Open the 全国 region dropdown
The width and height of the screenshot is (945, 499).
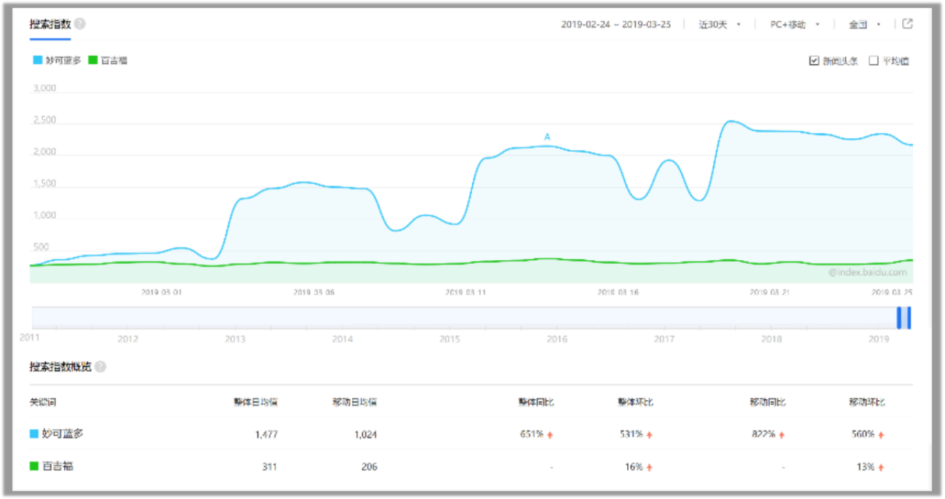[x=864, y=24]
